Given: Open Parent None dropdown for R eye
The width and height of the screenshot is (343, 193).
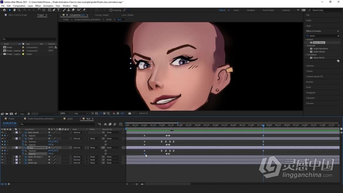Looking at the screenshot, I should (x=114, y=148).
